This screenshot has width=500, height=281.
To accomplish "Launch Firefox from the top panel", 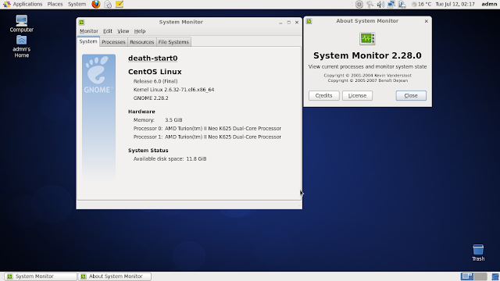I will coord(95,4).
